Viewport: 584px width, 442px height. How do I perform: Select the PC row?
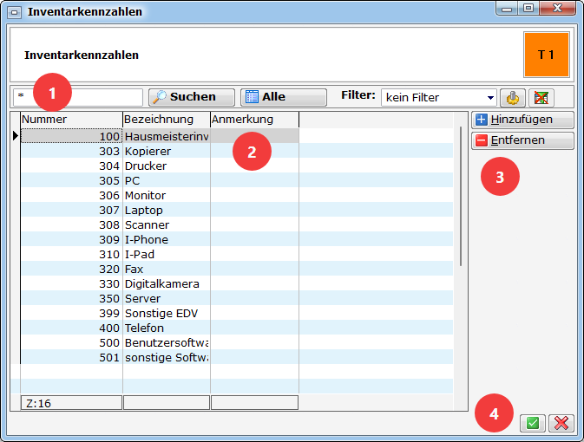[x=237, y=180]
